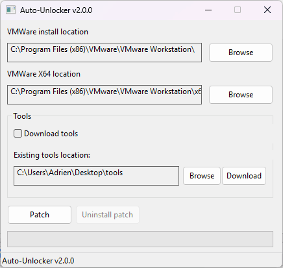The width and height of the screenshot is (283, 268).
Task: Click the 'Tools' group label
Action: coord(22,116)
